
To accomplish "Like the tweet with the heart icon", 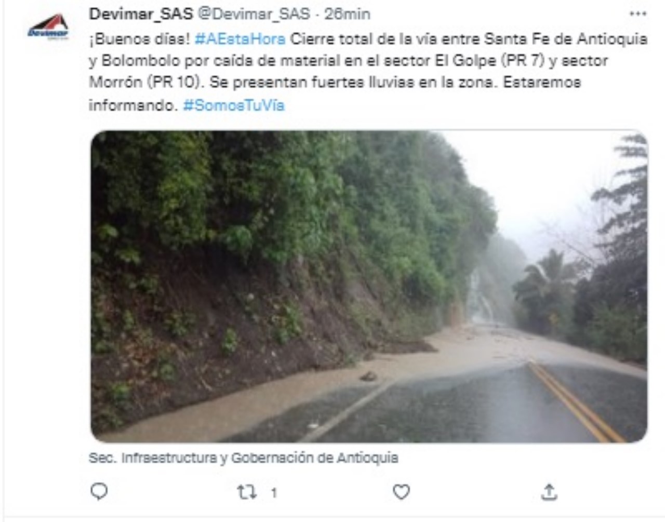I will [x=401, y=491].
